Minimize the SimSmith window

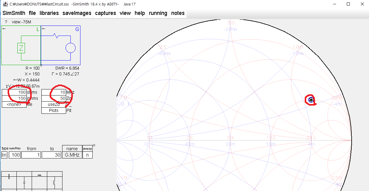coord(335,4)
